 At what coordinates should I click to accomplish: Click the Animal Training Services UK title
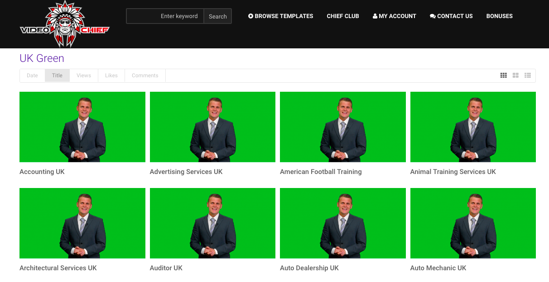[453, 172]
